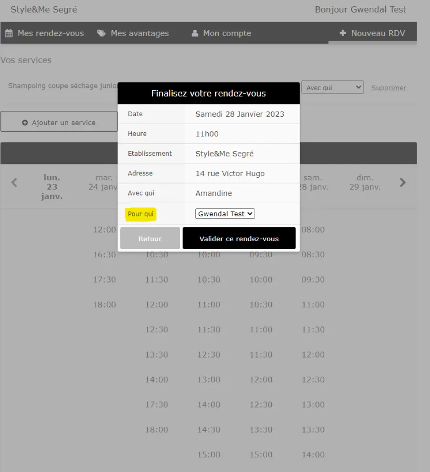Click the plus circle icon in Ajouter un service
The image size is (430, 472).
(25, 123)
